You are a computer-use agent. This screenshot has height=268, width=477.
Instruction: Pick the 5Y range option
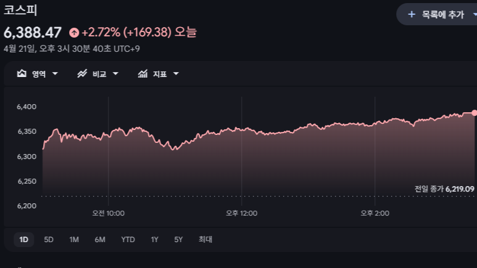tap(178, 240)
